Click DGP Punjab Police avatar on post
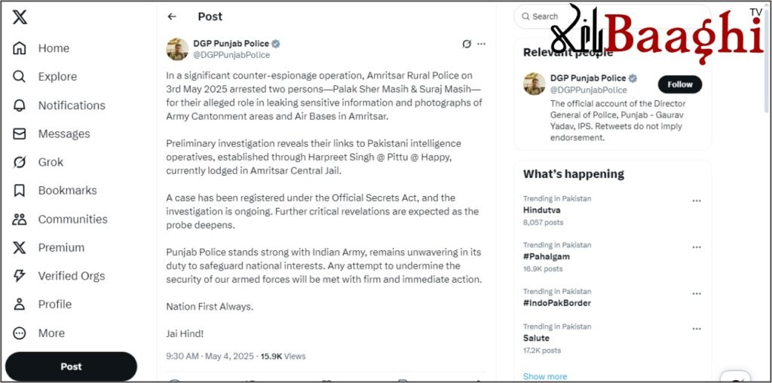772x383 pixels. [177, 49]
